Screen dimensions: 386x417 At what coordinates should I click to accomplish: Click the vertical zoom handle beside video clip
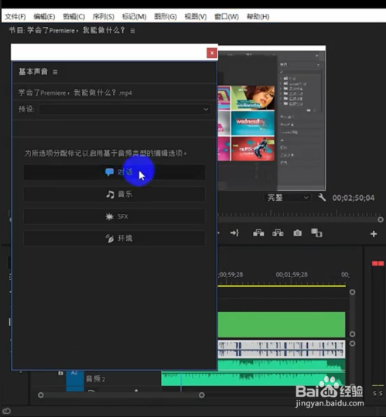(x=352, y=334)
